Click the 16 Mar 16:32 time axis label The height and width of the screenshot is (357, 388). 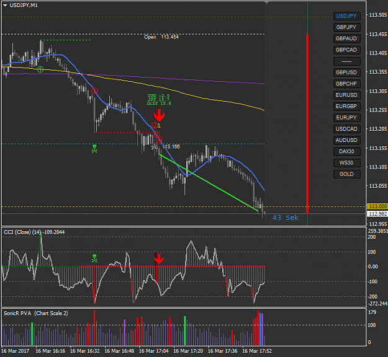coord(85,351)
